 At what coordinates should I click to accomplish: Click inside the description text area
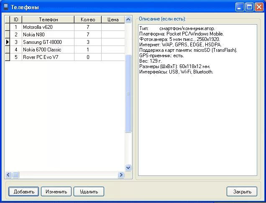coord(197,100)
